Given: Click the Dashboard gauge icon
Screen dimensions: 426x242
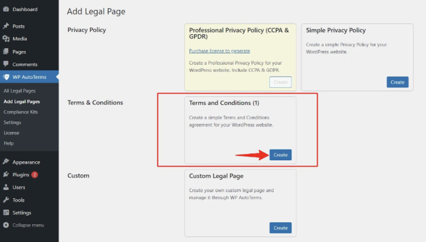Looking at the screenshot, I should [6, 9].
